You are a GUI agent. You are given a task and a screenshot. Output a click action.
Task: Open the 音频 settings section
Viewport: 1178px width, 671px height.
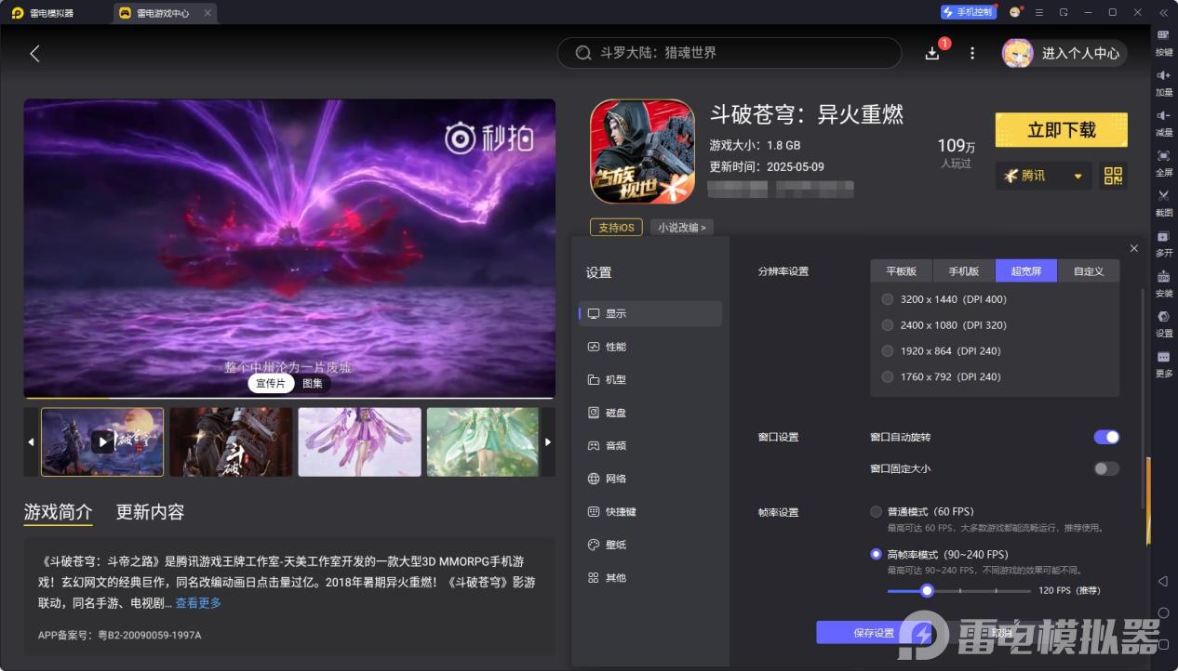(x=650, y=446)
